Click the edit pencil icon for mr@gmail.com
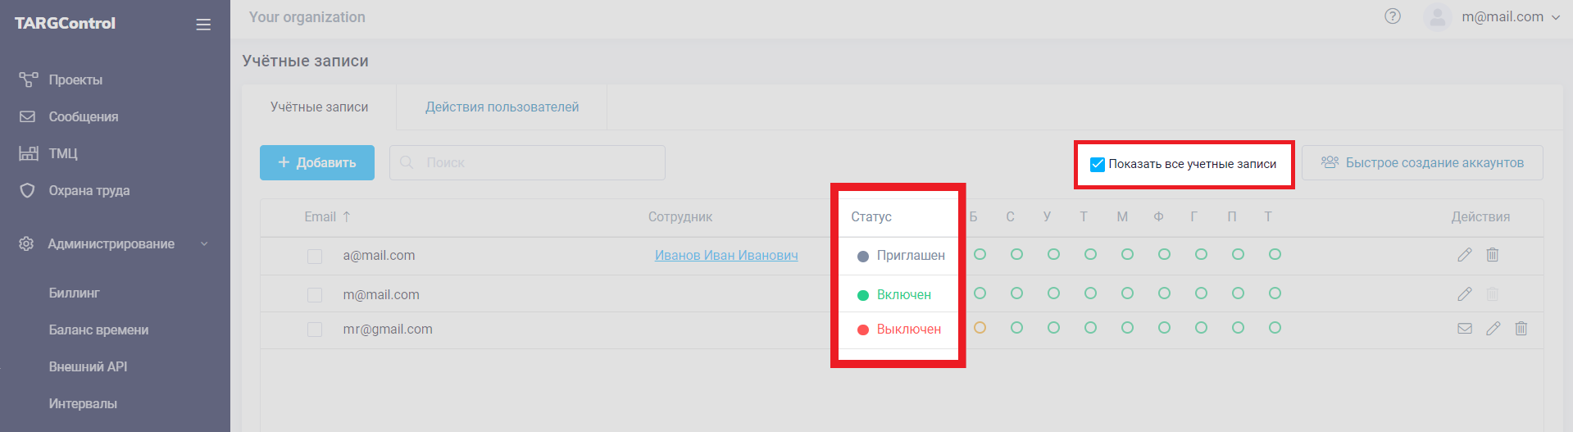The height and width of the screenshot is (432, 1573). pyautogui.click(x=1493, y=329)
